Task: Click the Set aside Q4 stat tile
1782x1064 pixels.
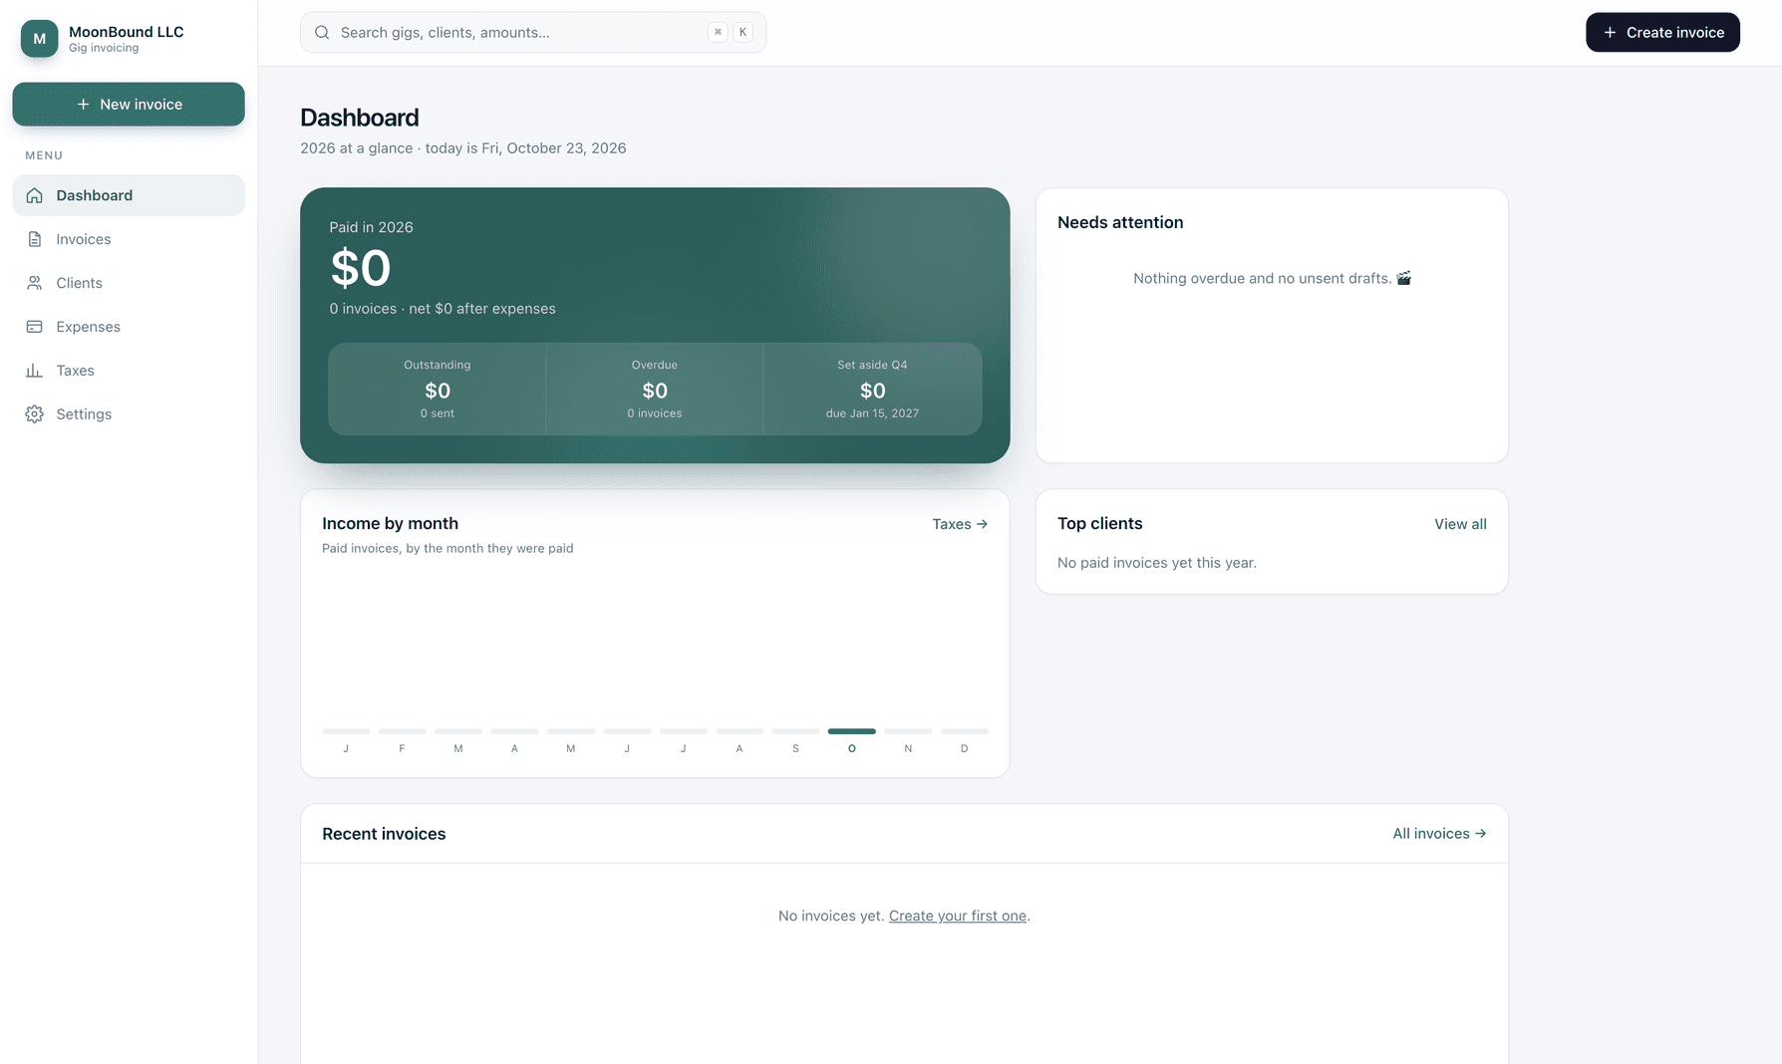Action: (872, 389)
